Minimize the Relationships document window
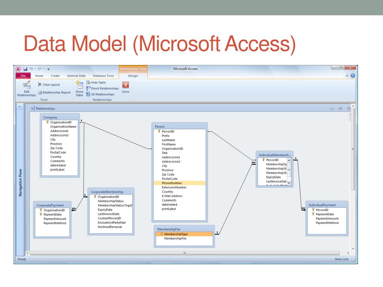This screenshot has width=383, height=287. [332, 109]
